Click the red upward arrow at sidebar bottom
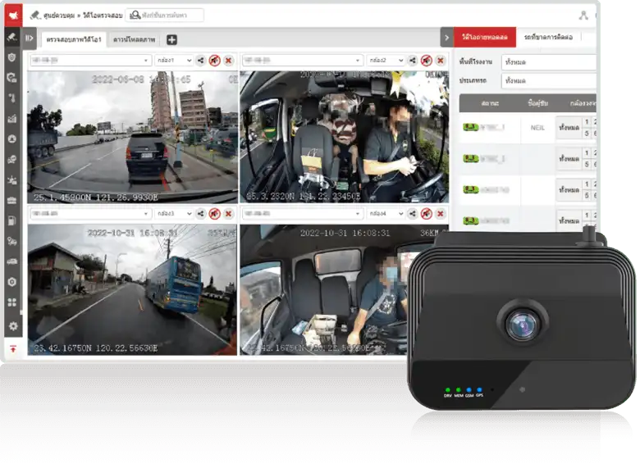 pyautogui.click(x=13, y=349)
